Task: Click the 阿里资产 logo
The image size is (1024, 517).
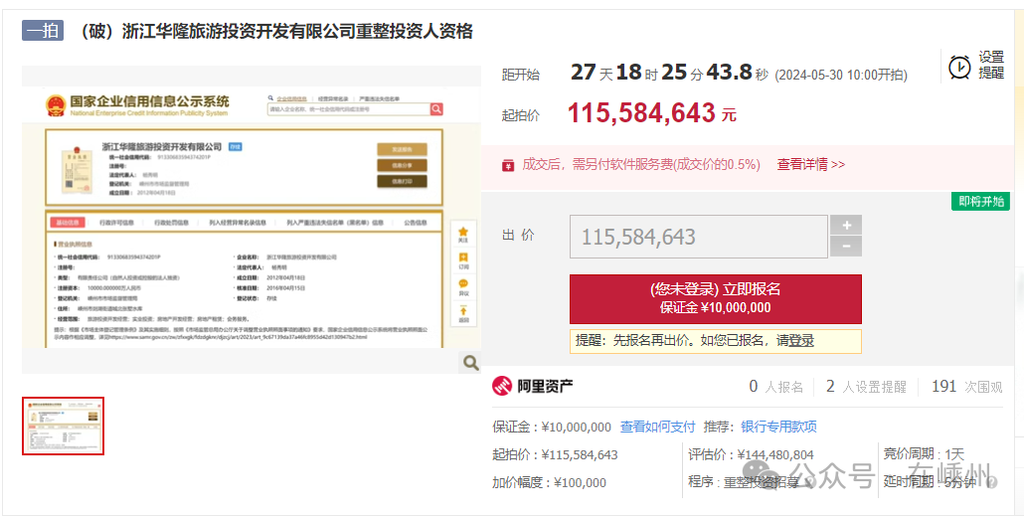Action: tap(533, 387)
